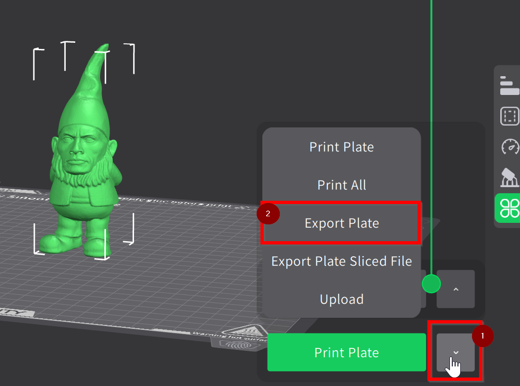Click the red number 2 annotation badge

coord(268,213)
